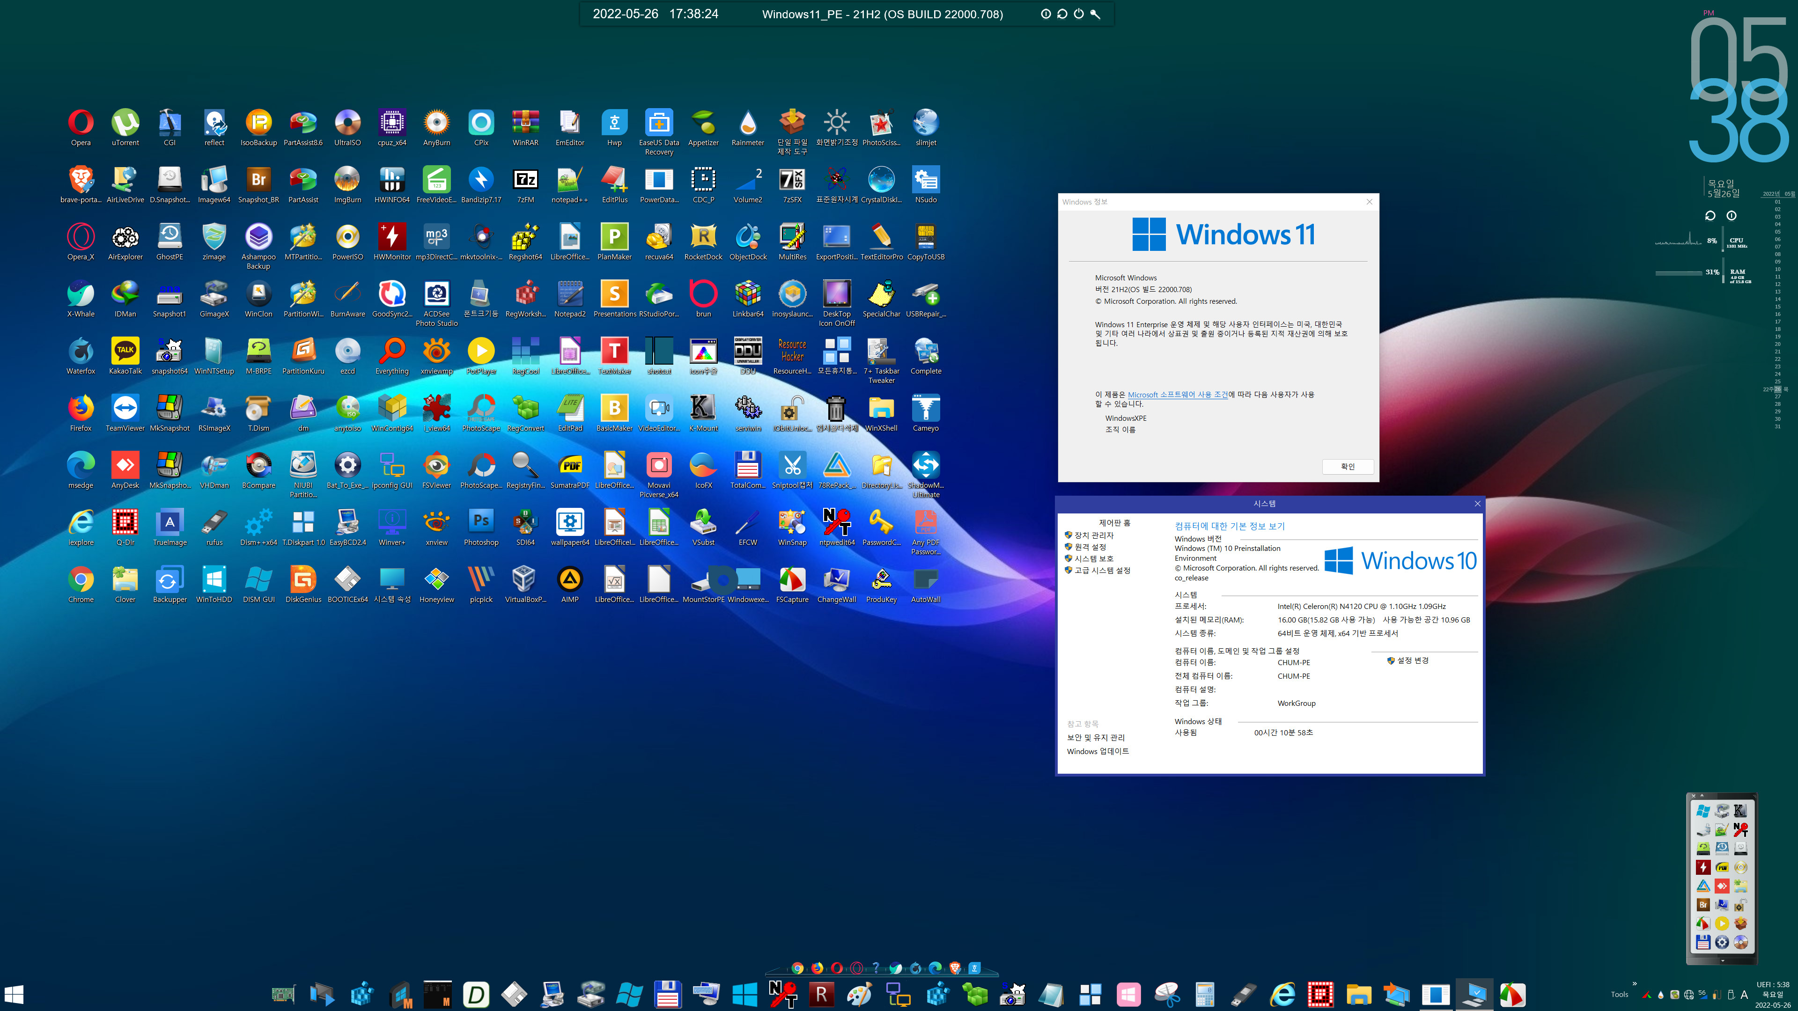Open the rufus desktop icon
This screenshot has width=1798, height=1011.
pyautogui.click(x=214, y=527)
